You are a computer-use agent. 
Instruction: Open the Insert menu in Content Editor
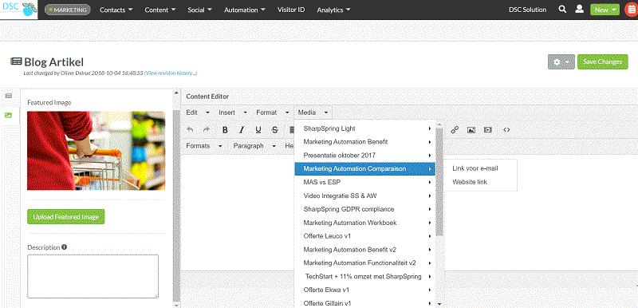point(233,113)
